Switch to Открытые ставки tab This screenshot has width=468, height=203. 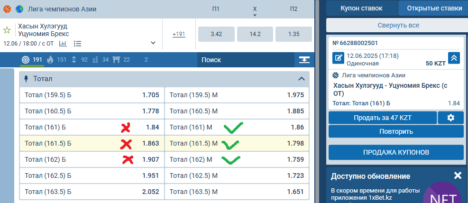[434, 8]
